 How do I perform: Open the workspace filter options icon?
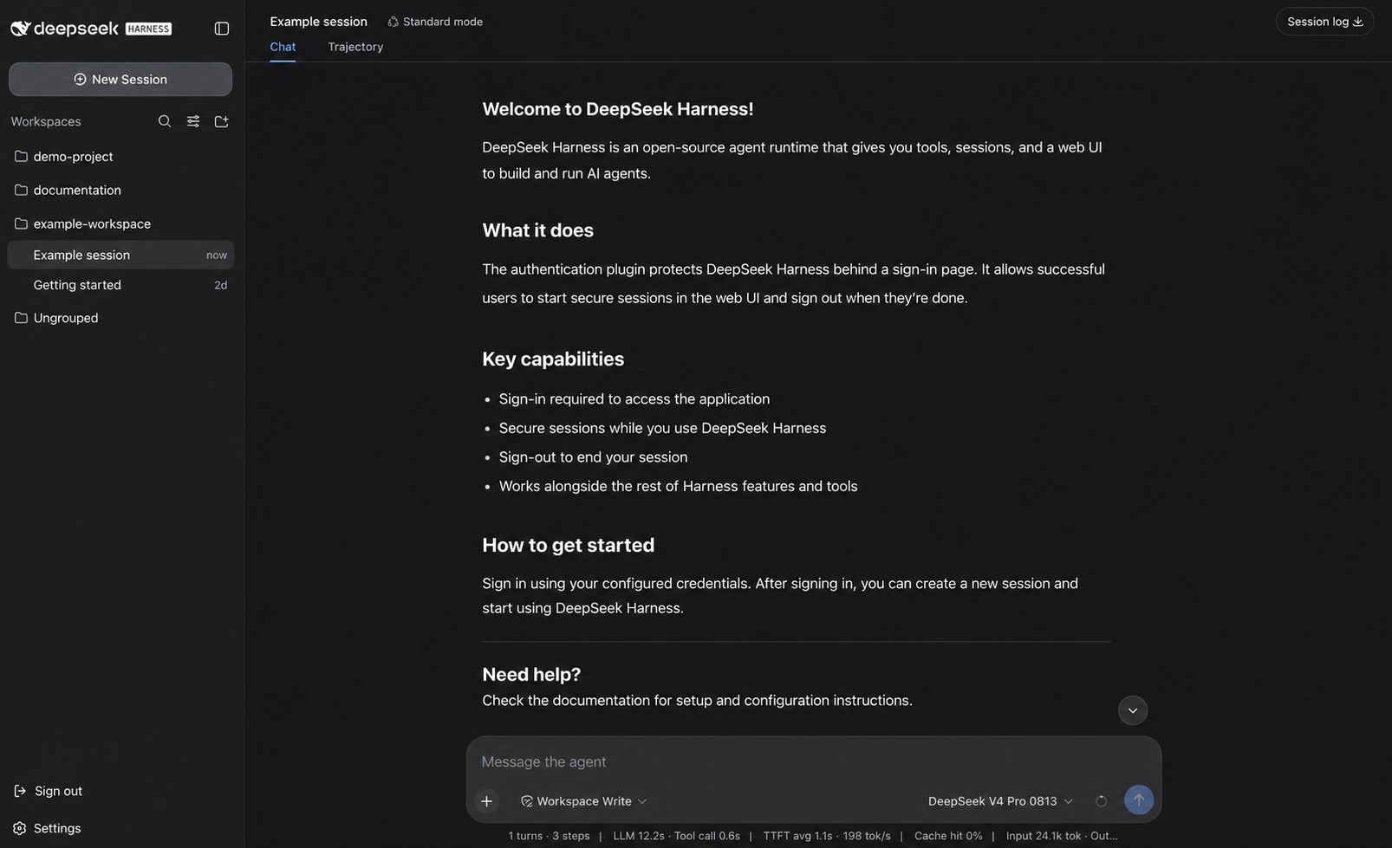(193, 121)
